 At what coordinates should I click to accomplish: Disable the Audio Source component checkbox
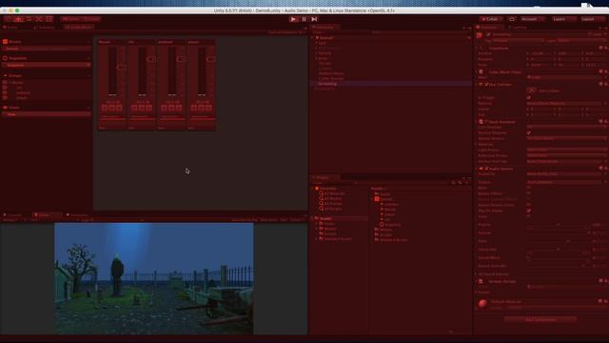tap(486, 169)
